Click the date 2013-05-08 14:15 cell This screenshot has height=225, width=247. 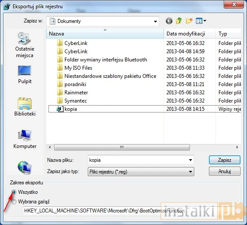pos(186,109)
